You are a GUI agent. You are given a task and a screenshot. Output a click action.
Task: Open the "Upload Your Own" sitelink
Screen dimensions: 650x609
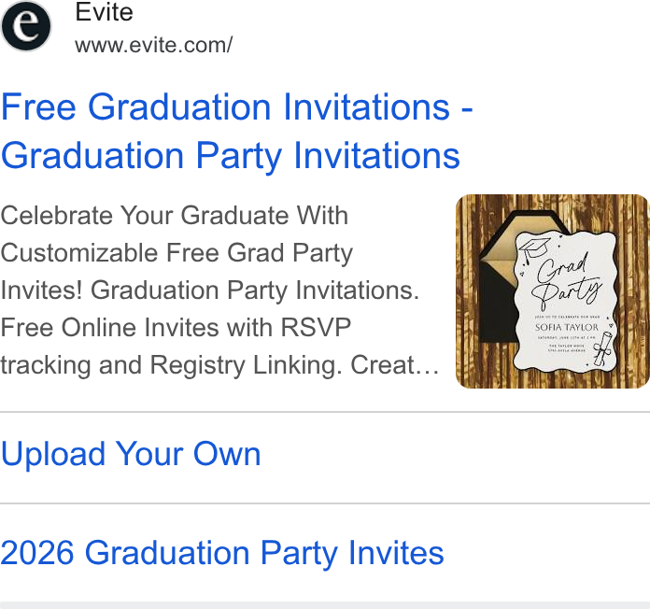coord(131,454)
